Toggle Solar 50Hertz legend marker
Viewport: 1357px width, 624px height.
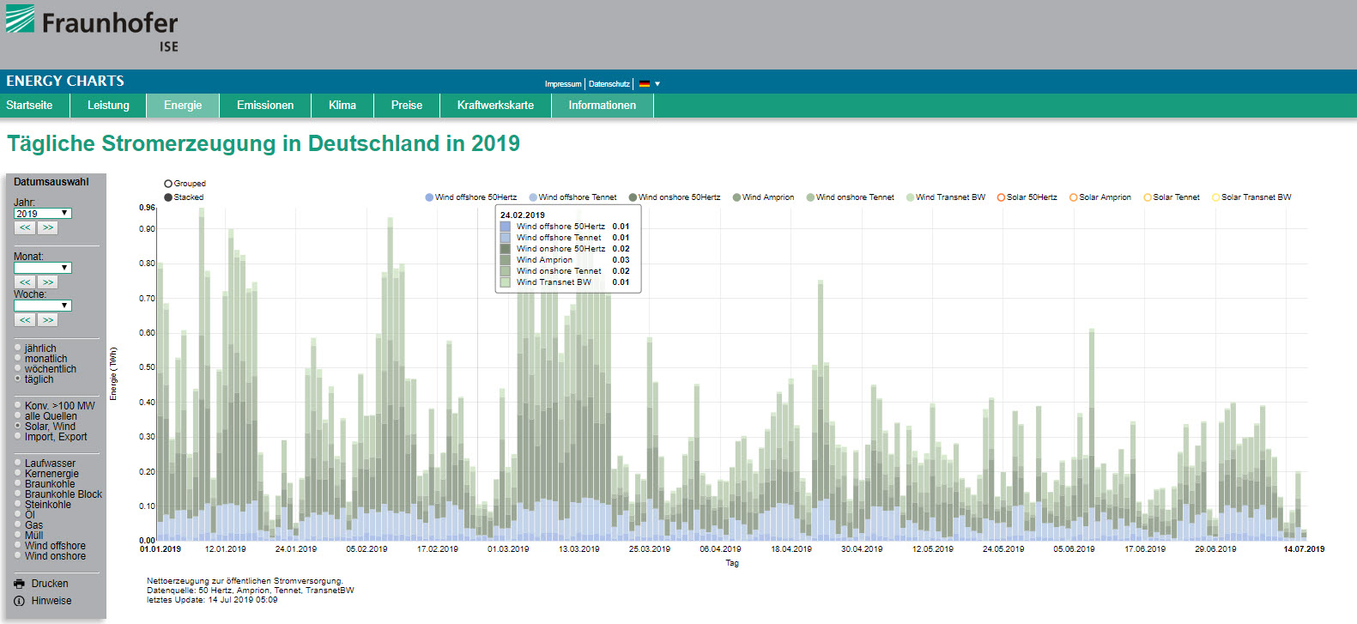pos(1001,197)
